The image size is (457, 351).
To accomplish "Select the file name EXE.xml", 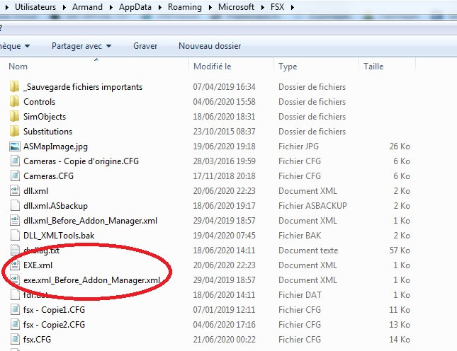I will (x=38, y=265).
